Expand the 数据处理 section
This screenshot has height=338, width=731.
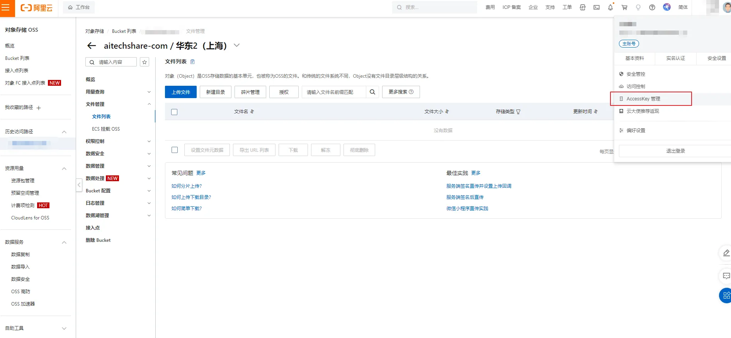[149, 178]
